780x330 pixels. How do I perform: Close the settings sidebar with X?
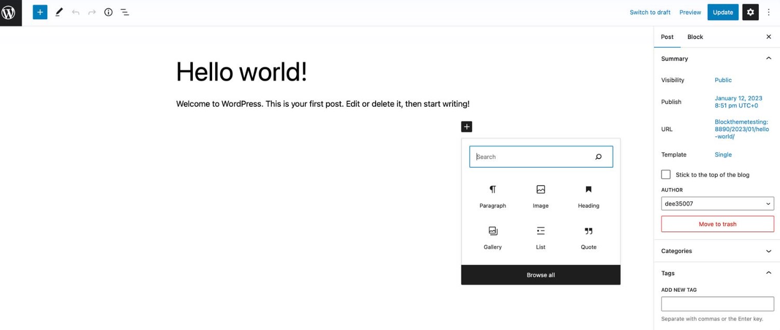[x=769, y=37]
